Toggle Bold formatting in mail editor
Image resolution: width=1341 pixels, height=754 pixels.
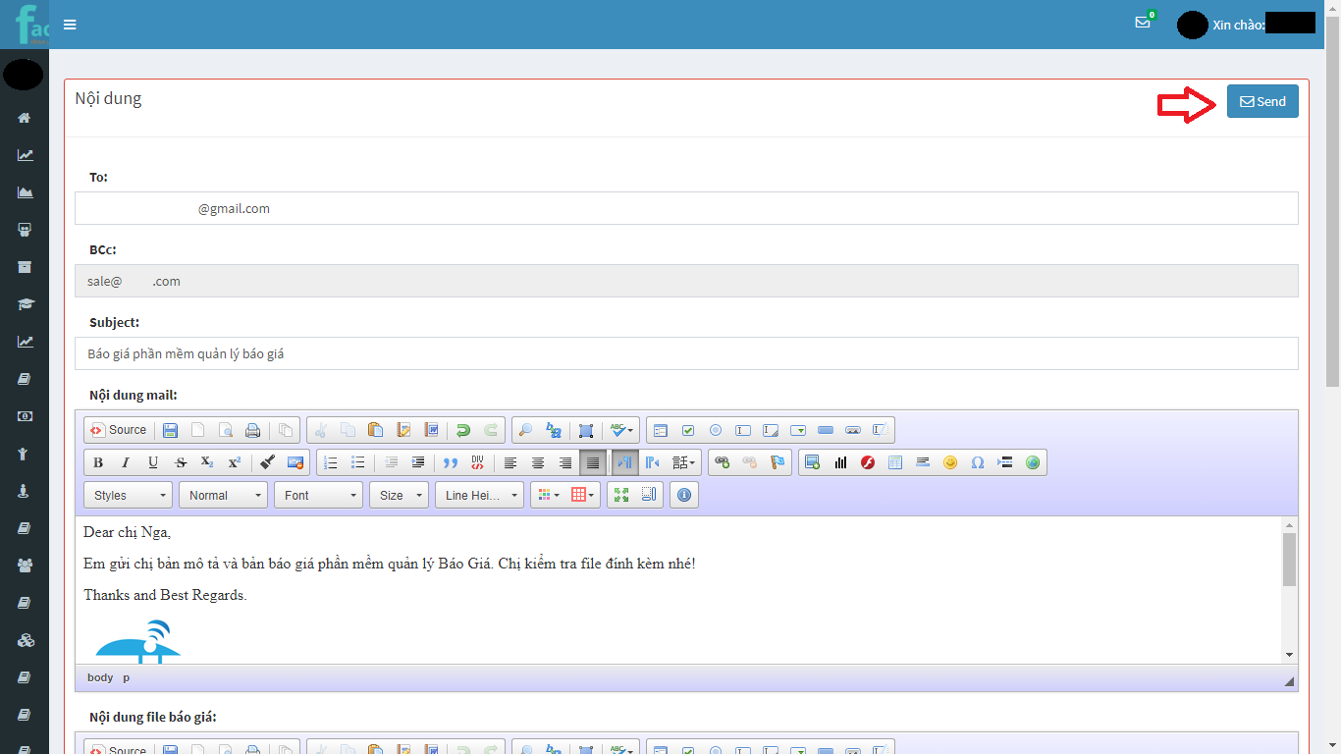click(98, 462)
